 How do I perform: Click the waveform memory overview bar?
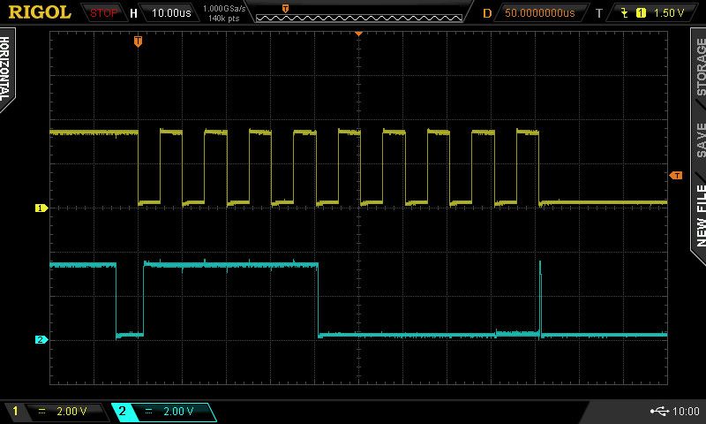[x=359, y=18]
